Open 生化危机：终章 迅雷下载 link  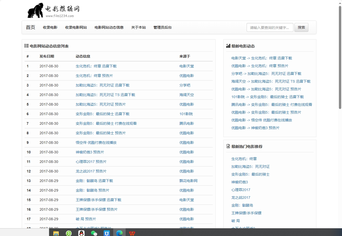pos(96,66)
